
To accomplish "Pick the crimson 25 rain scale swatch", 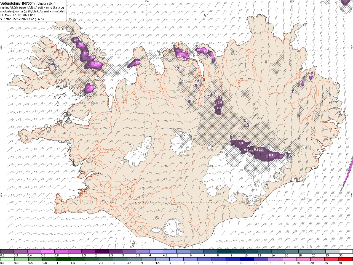I will [x=331, y=259].
